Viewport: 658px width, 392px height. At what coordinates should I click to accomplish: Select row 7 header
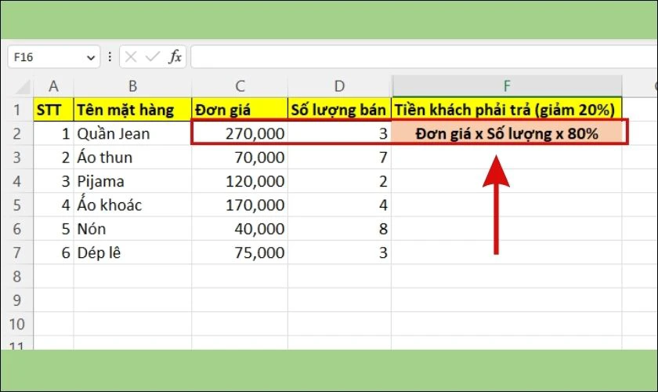pyautogui.click(x=16, y=252)
